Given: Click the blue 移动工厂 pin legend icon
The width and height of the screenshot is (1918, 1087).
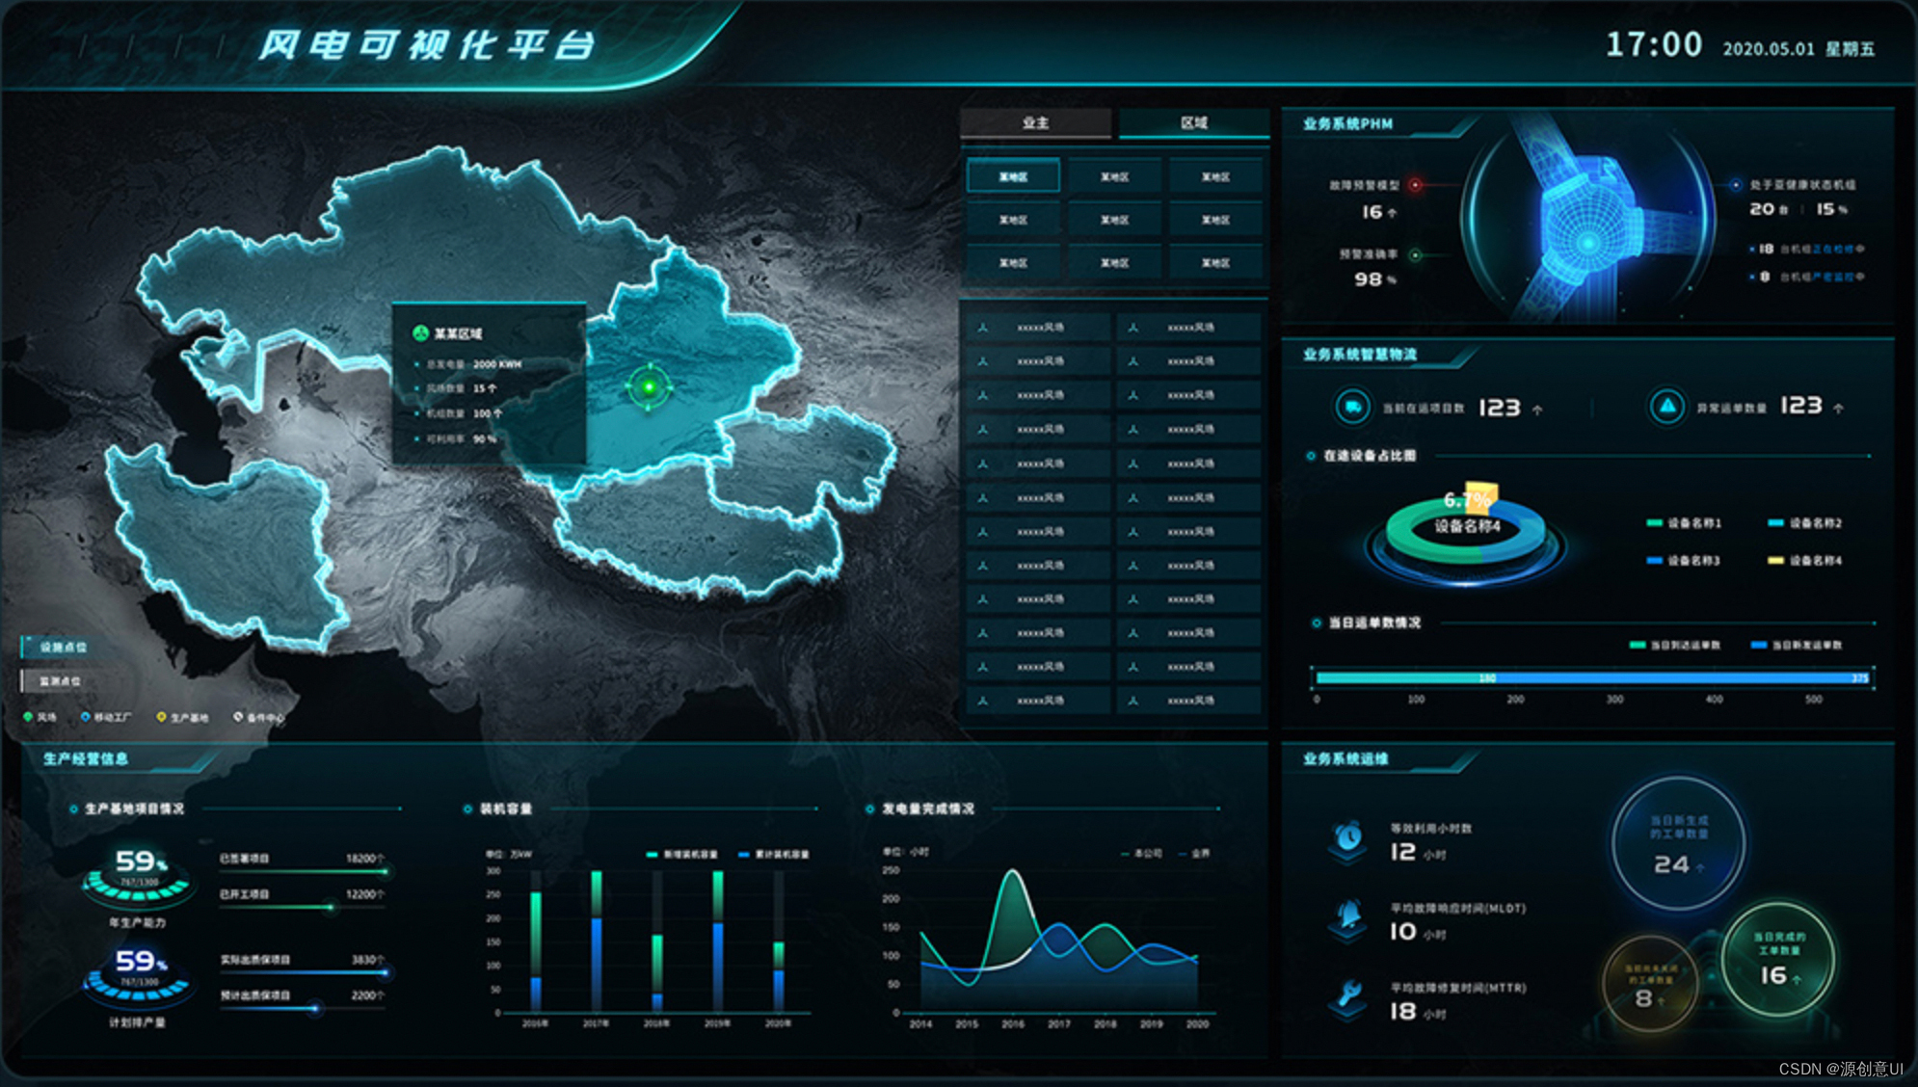Looking at the screenshot, I should [85, 717].
